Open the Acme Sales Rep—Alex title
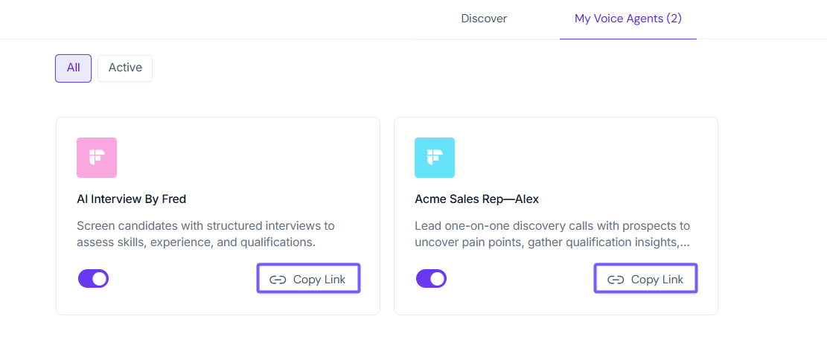Screen dimensions: 827x351 click(476, 199)
